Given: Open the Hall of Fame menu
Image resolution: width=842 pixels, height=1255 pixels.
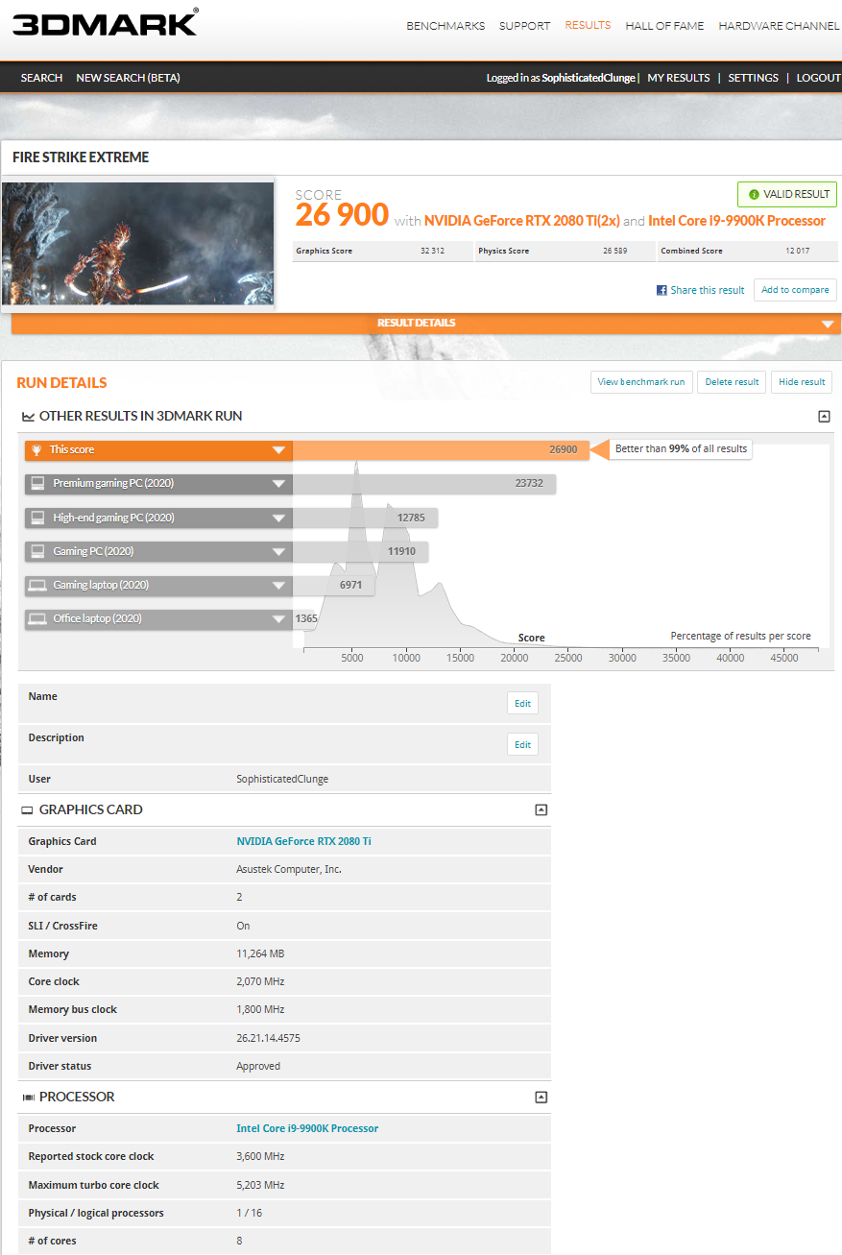Looking at the screenshot, I should tap(664, 26).
